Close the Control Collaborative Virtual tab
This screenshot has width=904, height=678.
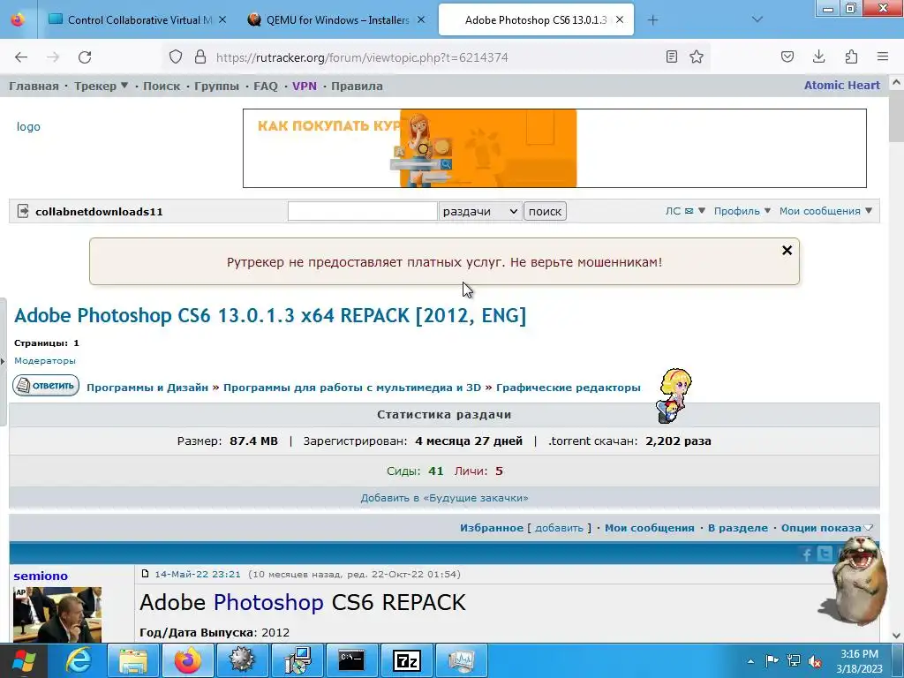(222, 19)
